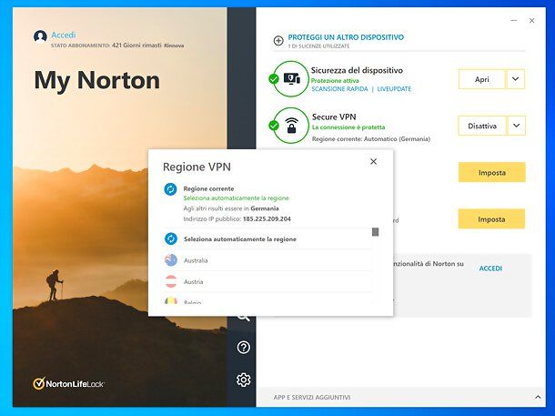Expand the dropdown next to Disattiva

click(517, 126)
